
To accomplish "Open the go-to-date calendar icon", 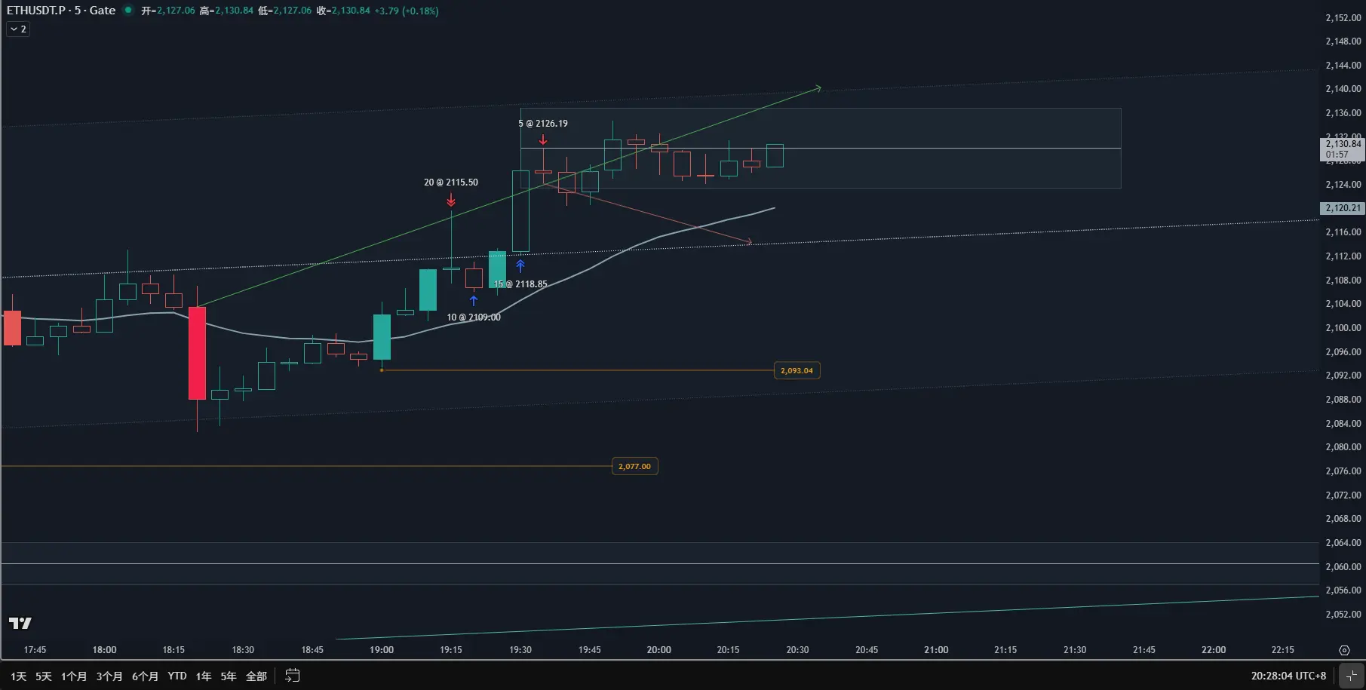I will click(292, 676).
